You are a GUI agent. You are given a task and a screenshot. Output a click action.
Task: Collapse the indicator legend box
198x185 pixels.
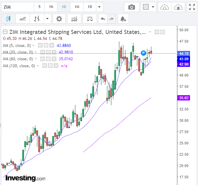[x=5, y=32]
